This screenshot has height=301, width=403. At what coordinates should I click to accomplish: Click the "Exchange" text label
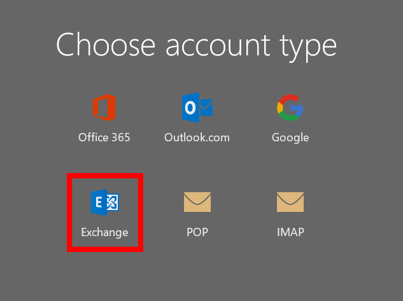click(x=104, y=232)
